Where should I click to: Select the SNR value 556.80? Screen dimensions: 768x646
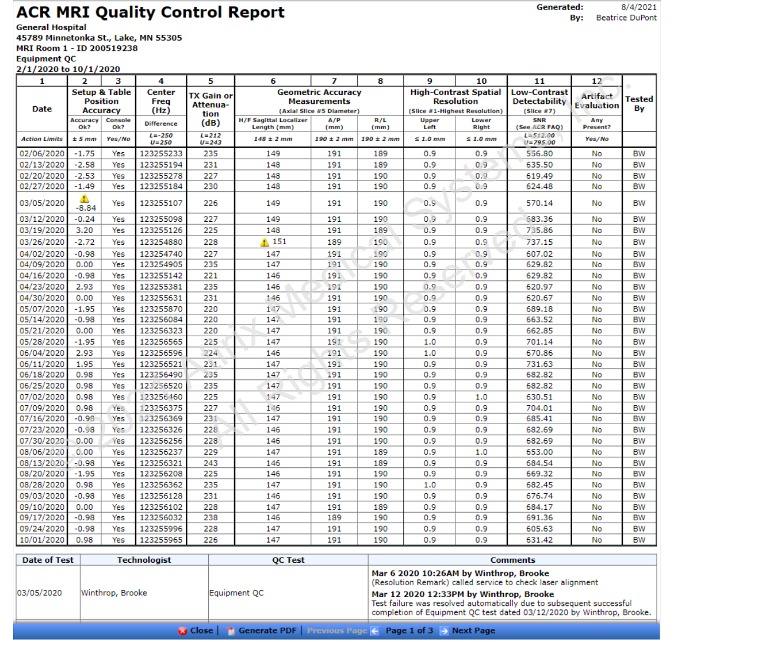[539, 153]
